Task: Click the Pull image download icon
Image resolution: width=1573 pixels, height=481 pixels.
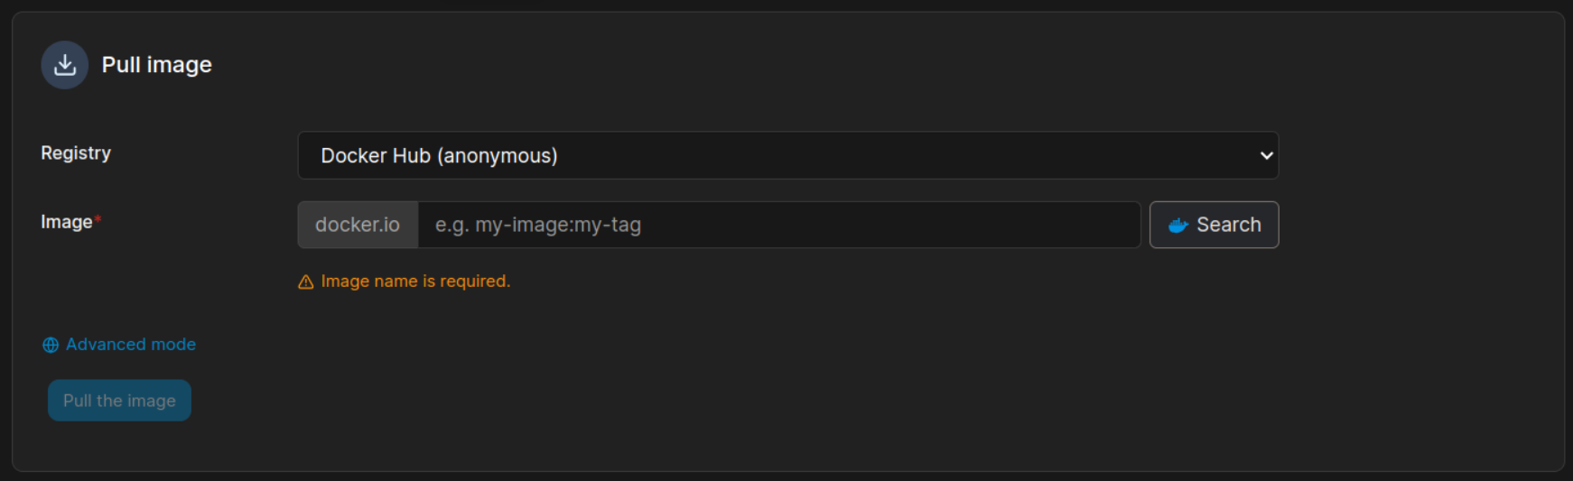Action: click(65, 65)
